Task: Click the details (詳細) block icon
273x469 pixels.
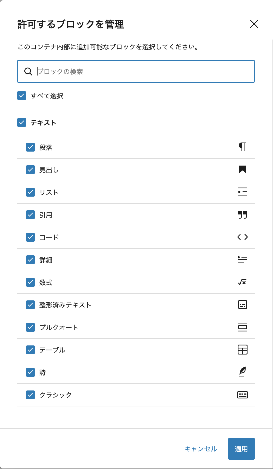Action: click(242, 259)
